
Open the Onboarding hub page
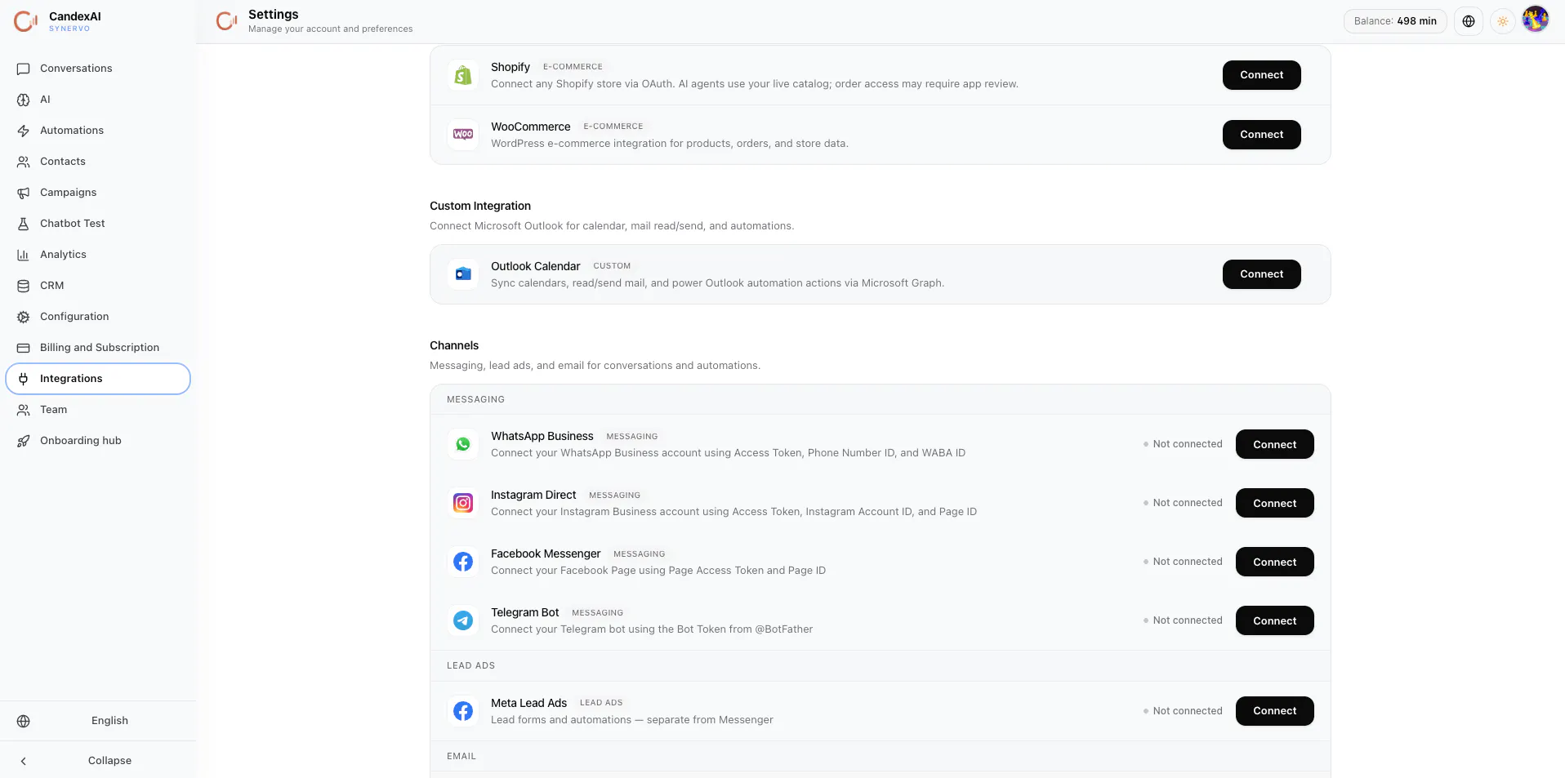click(98, 441)
